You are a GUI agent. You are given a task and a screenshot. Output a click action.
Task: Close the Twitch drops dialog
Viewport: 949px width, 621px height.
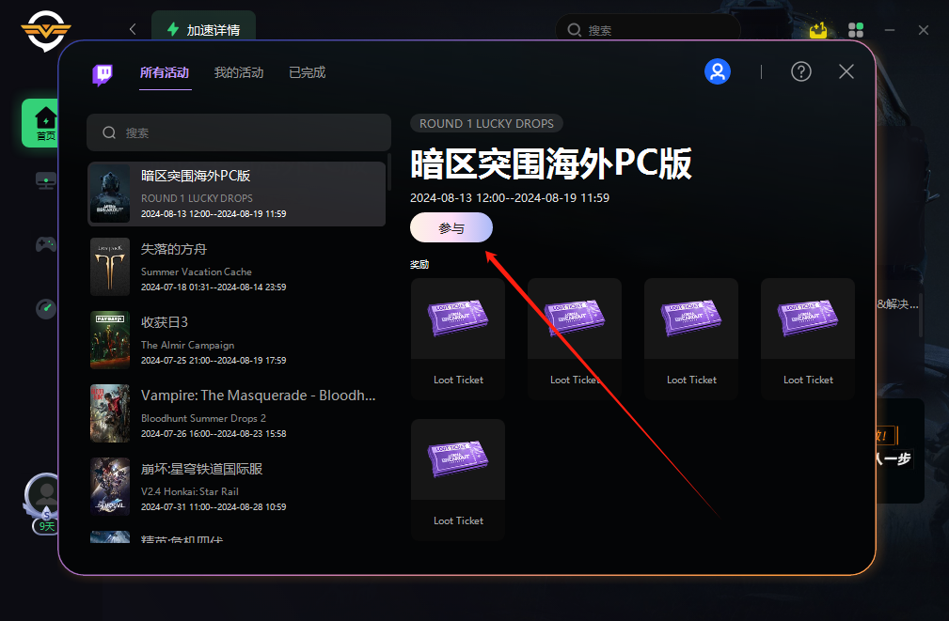[x=846, y=72]
